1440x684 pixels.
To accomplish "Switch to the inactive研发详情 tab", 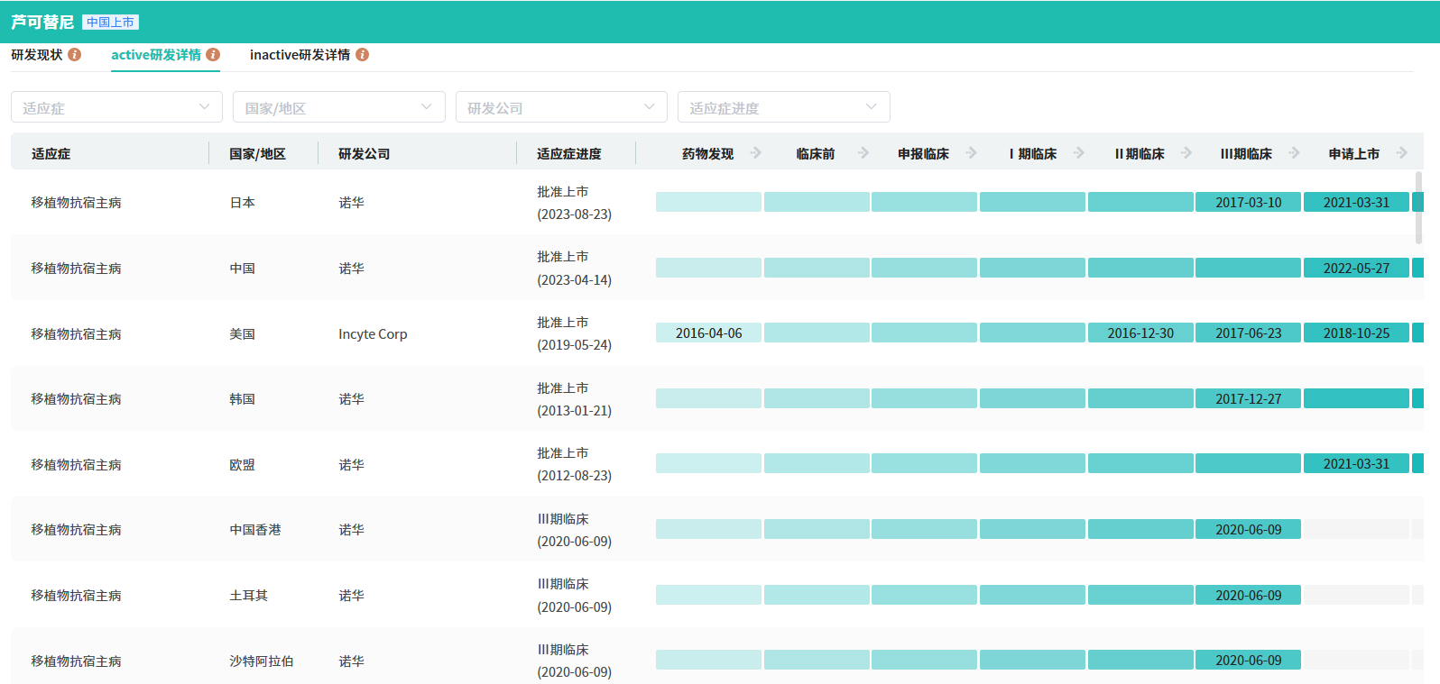I will click(x=300, y=55).
